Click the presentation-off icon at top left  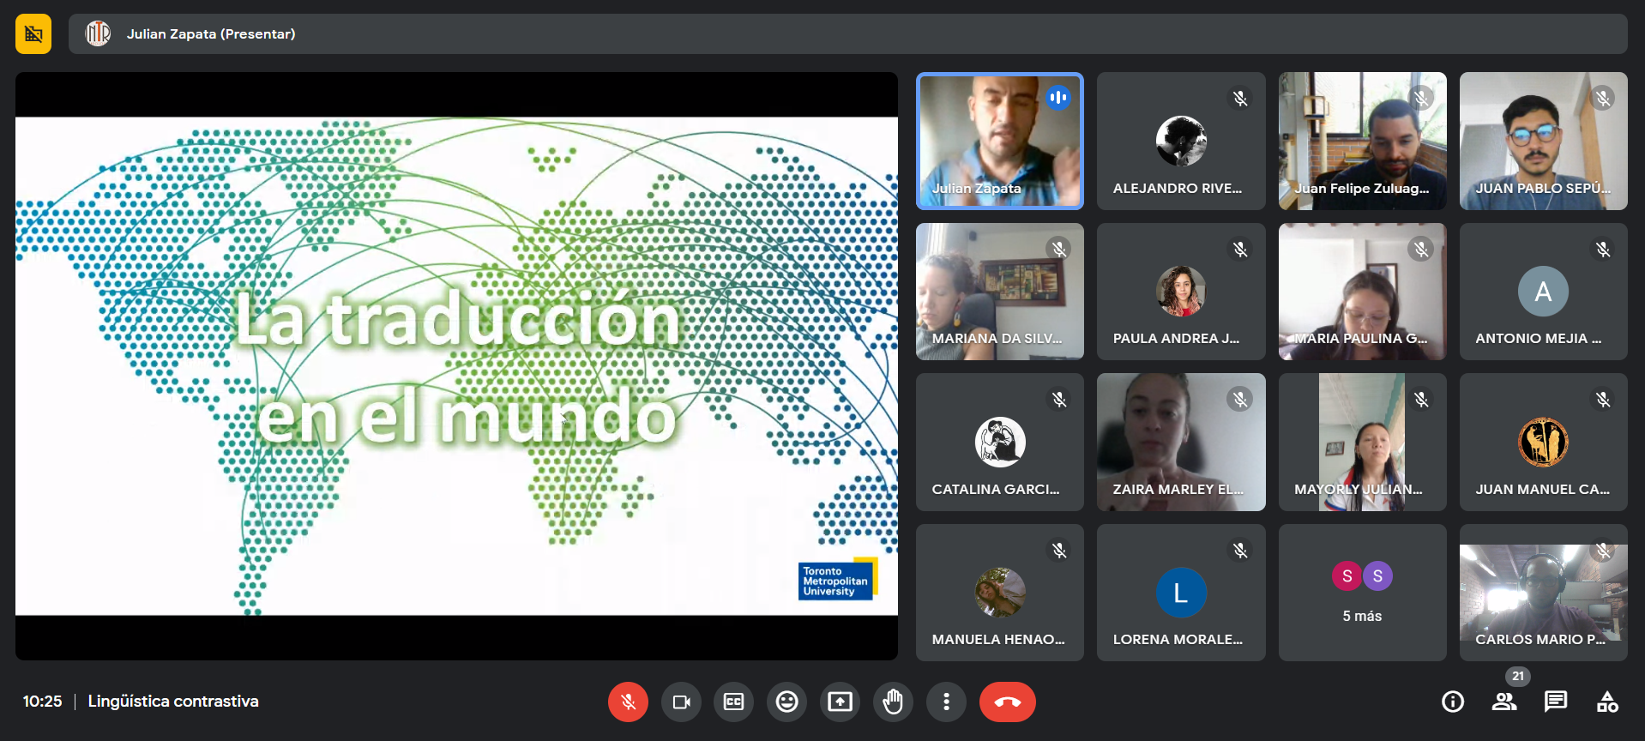(x=33, y=34)
